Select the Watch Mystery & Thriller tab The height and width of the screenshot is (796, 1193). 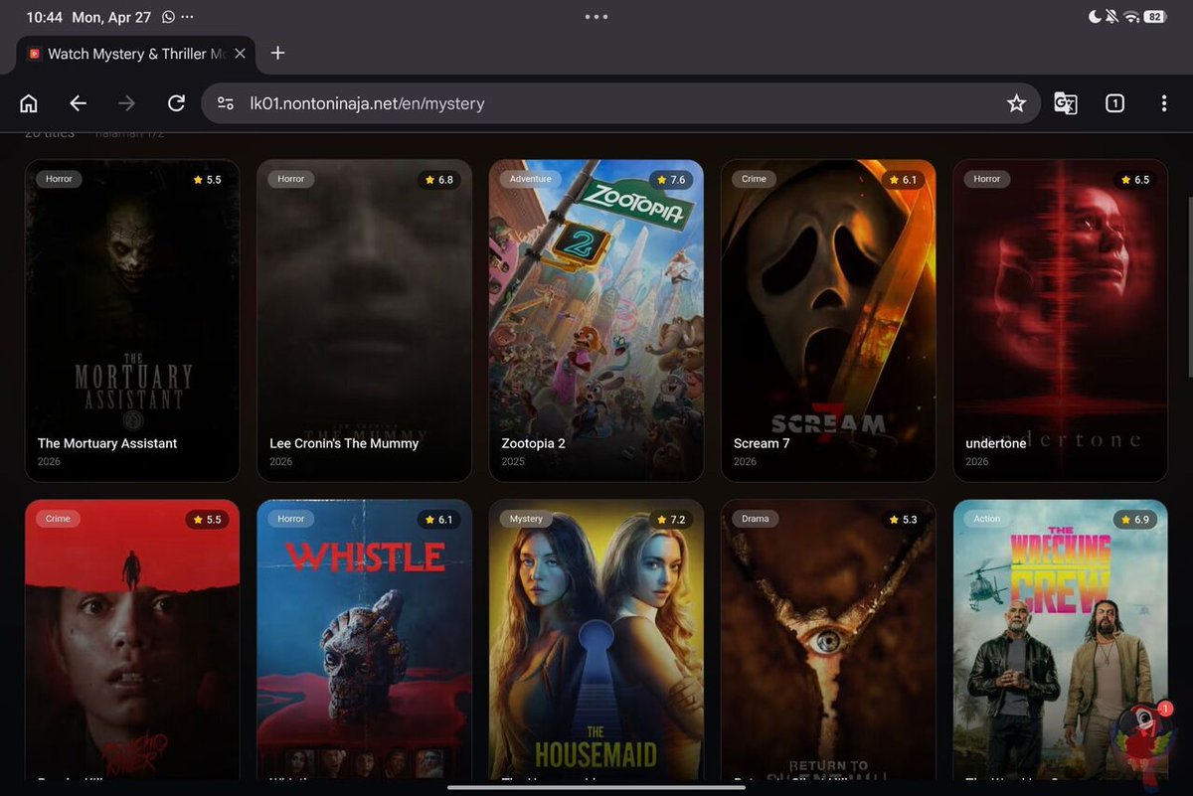click(x=137, y=54)
